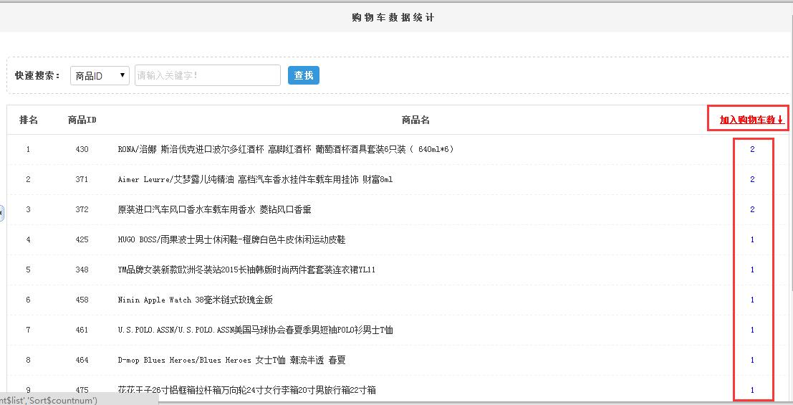Open cart count 1 for product 458
The height and width of the screenshot is (405, 793).
(x=753, y=300)
